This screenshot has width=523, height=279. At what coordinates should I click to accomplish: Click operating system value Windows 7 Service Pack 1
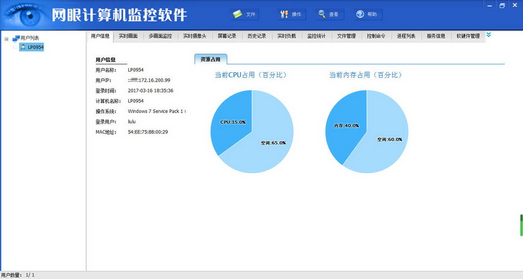(x=156, y=112)
